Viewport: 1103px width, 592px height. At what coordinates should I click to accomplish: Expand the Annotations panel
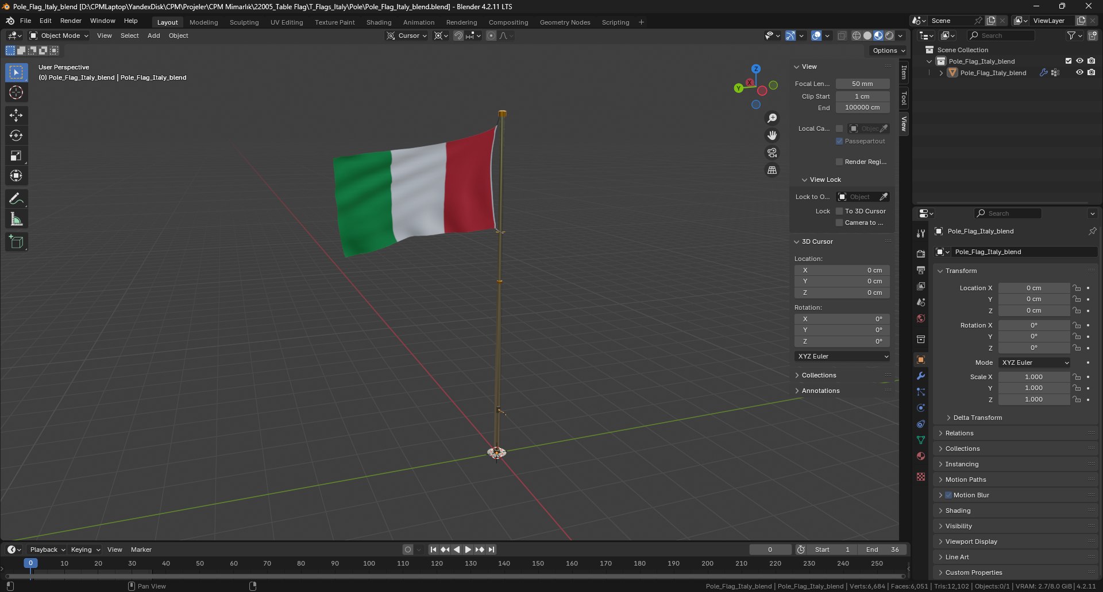pyautogui.click(x=820, y=391)
